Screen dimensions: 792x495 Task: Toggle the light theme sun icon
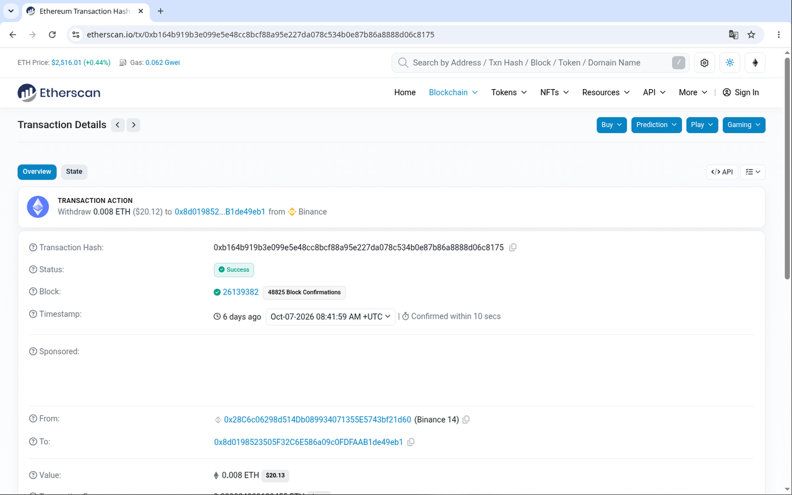point(730,62)
